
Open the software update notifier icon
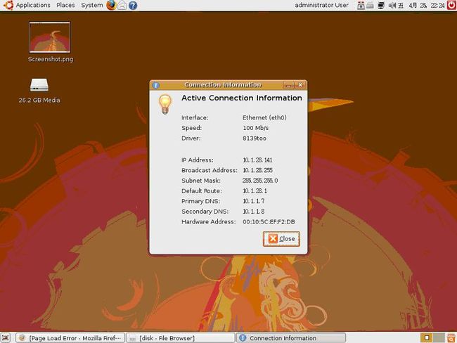coord(361,5)
